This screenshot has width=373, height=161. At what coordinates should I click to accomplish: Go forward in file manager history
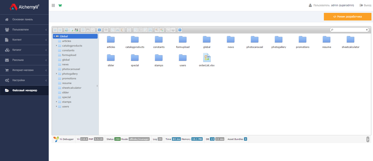(60, 30)
